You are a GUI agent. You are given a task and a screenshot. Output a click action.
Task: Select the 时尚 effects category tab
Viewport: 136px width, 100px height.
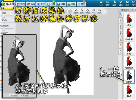coord(120,39)
